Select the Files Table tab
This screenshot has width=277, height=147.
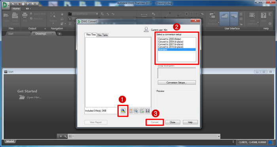point(102,35)
